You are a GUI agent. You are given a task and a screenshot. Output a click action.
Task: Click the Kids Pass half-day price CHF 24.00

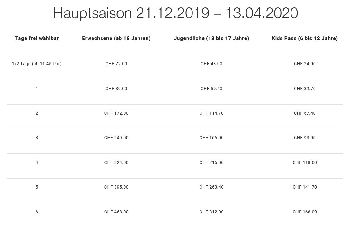tap(305, 64)
